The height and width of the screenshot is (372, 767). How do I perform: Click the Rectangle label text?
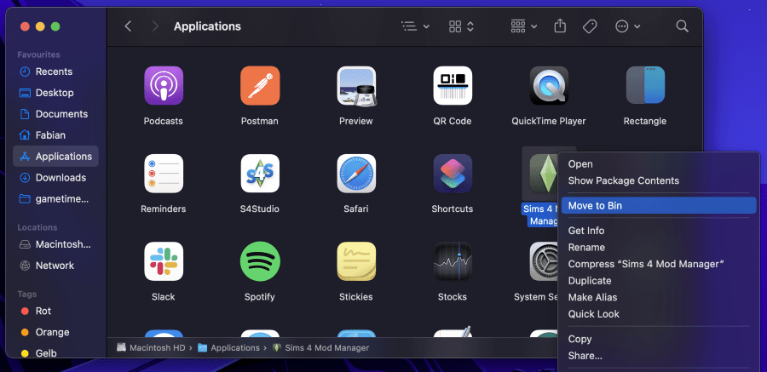[x=645, y=121]
